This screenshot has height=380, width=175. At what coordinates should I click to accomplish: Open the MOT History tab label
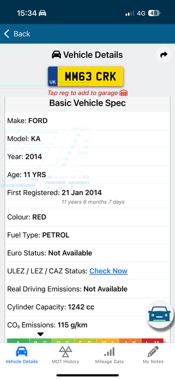tap(65, 361)
